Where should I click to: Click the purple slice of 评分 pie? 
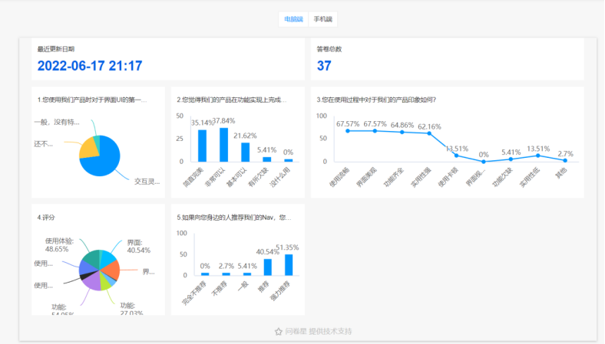click(x=91, y=282)
